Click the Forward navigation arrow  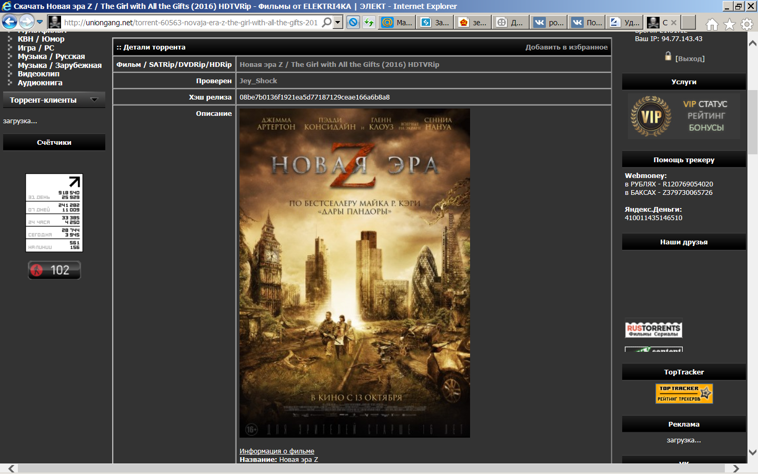click(x=26, y=22)
